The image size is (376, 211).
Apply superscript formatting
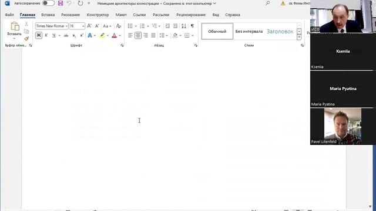coord(82,35)
